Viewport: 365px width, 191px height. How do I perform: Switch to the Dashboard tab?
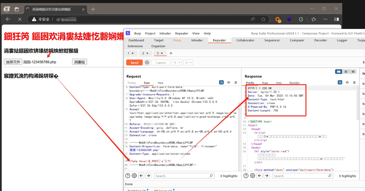click(x=136, y=40)
